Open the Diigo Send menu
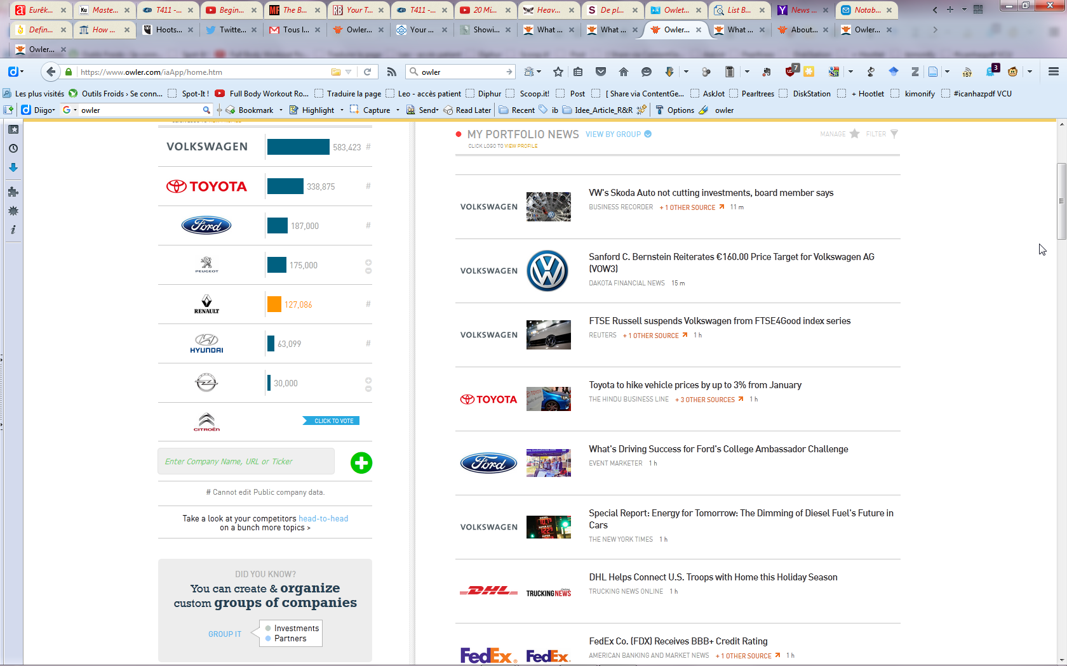 tap(422, 110)
